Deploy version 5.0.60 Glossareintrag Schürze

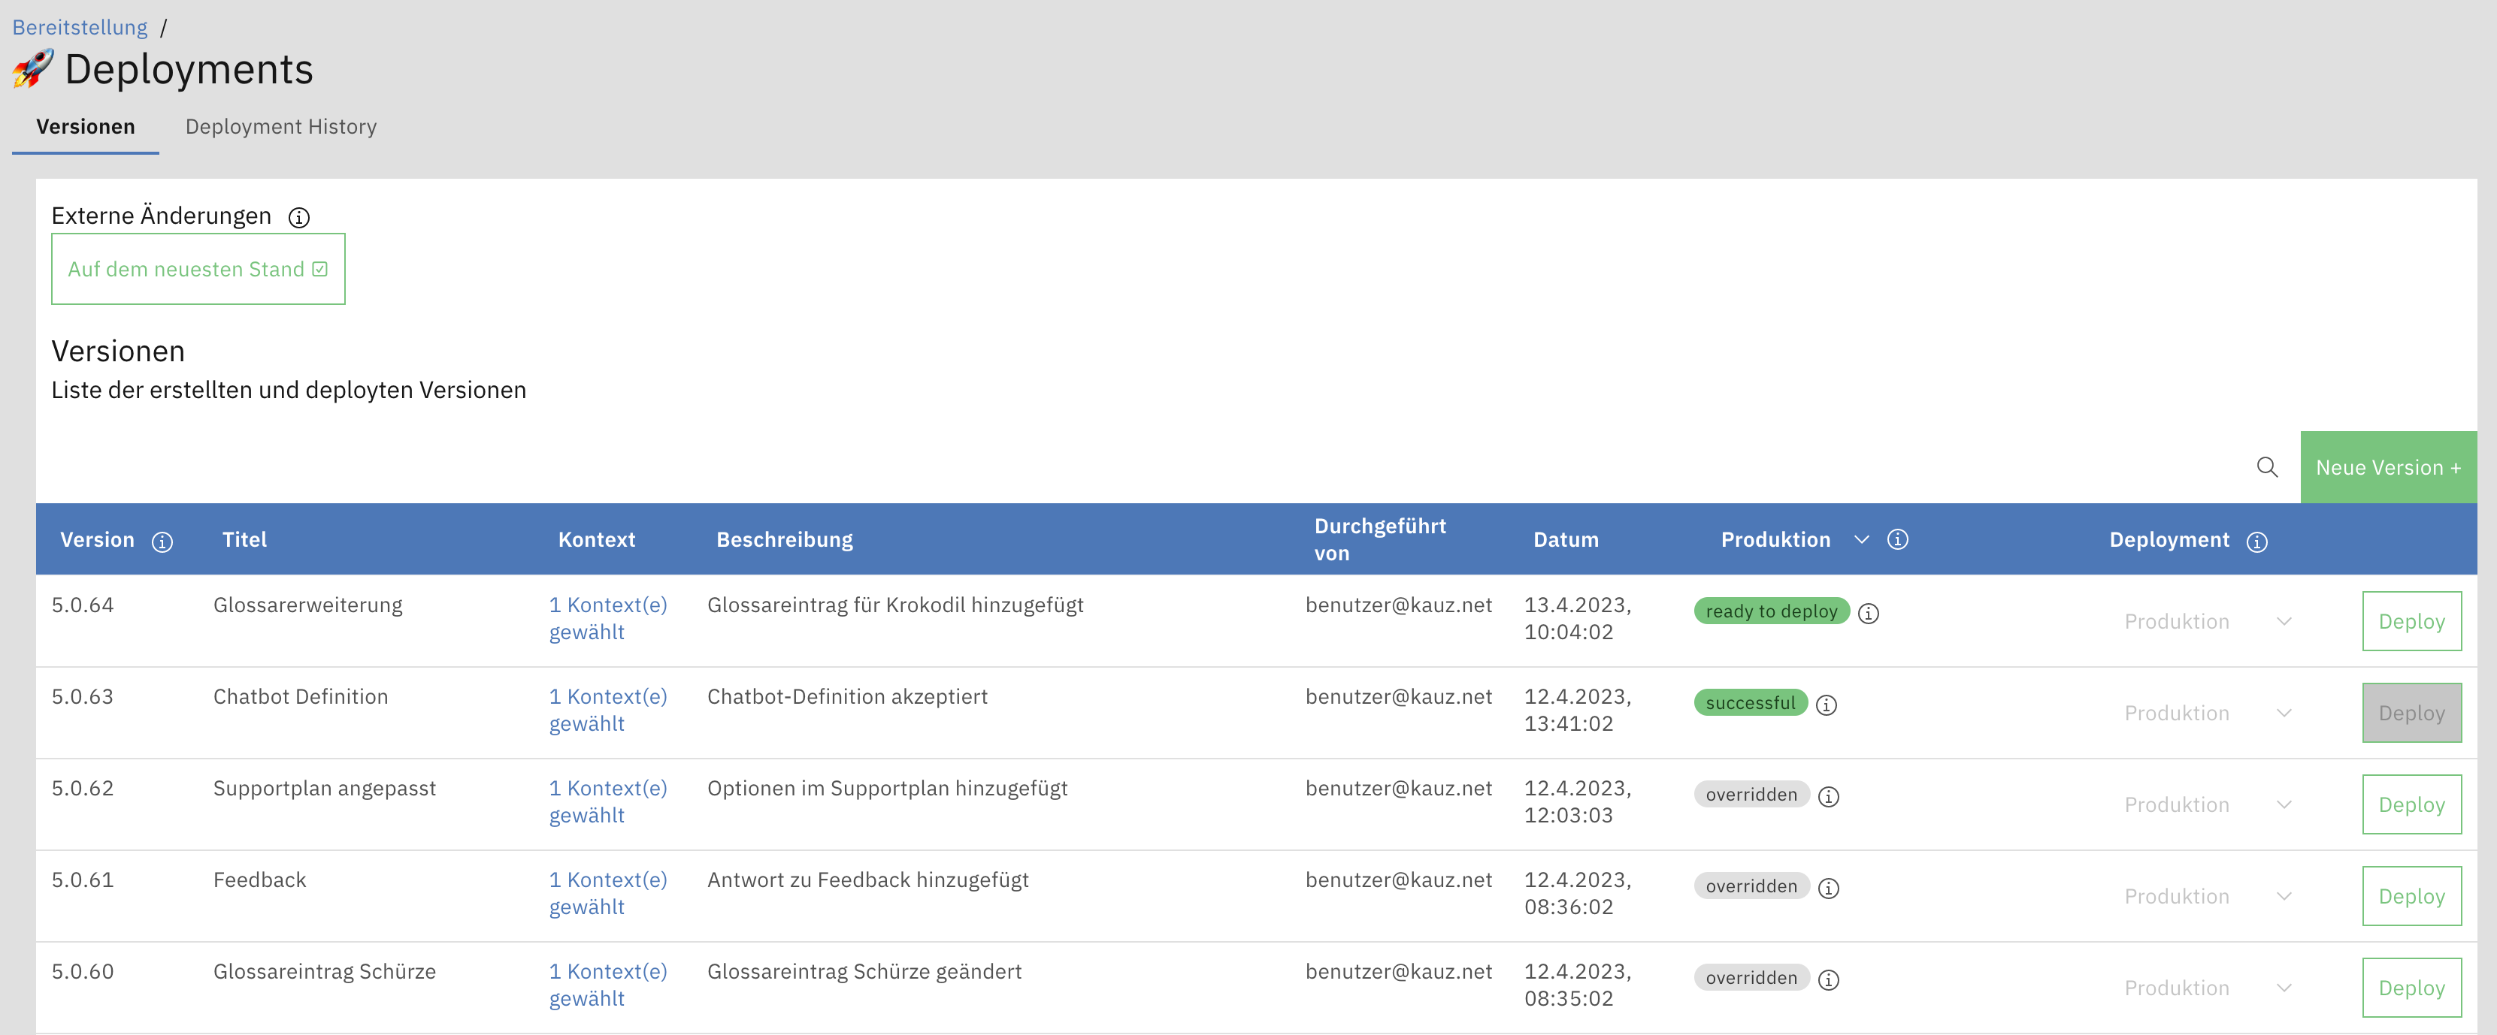point(2411,988)
